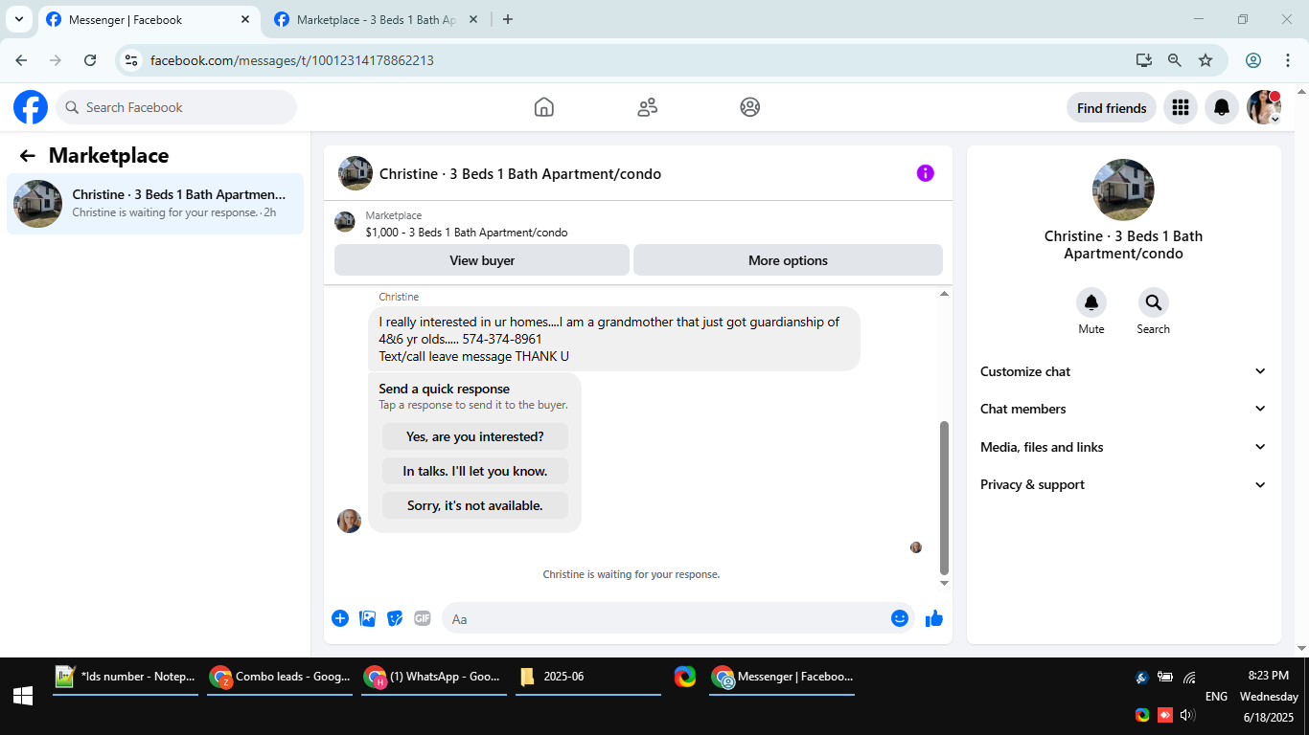1309x735 pixels.
Task: Send quick reply "Yes, are you interested?"
Action: click(x=475, y=436)
